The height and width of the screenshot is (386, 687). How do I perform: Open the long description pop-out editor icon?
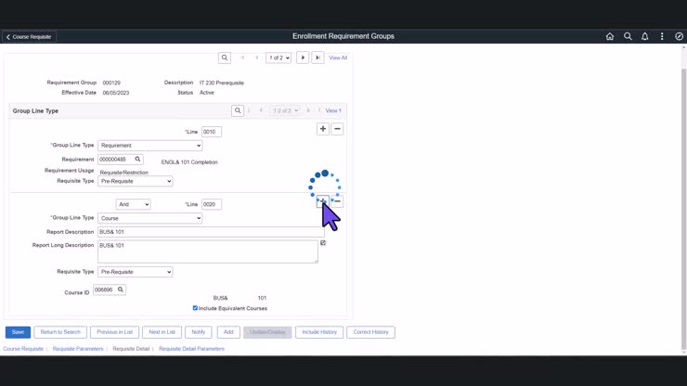click(x=323, y=243)
